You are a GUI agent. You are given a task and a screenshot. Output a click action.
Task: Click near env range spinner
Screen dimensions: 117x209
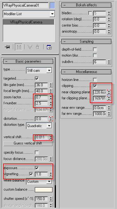tap(109, 108)
